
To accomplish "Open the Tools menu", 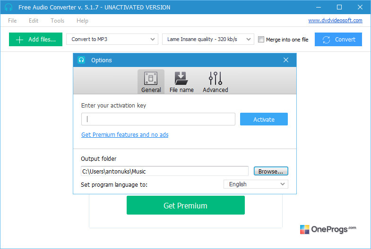I will (x=58, y=21).
